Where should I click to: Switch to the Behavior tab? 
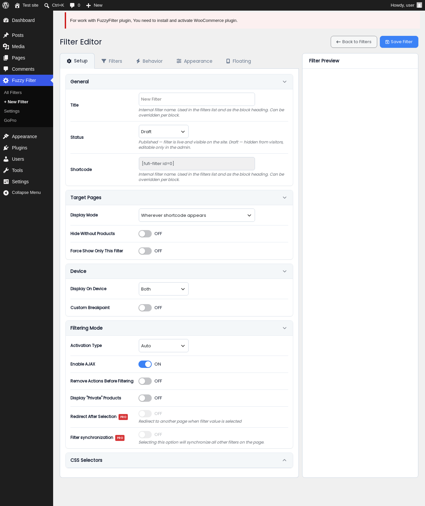(x=149, y=61)
